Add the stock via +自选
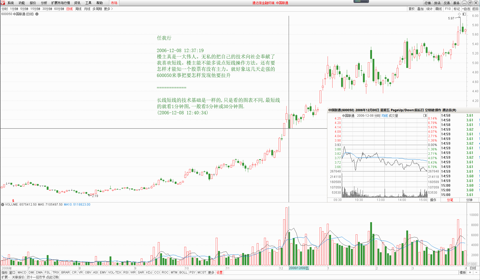480x280 pixels. click(466, 9)
